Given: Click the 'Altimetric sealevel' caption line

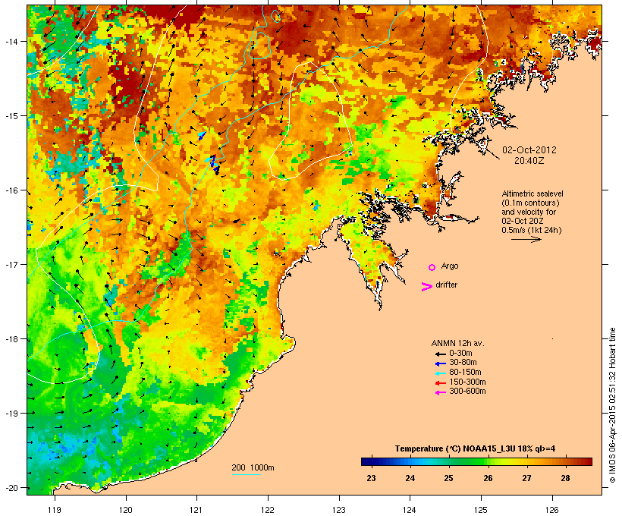Looking at the screenshot, I should (x=532, y=193).
